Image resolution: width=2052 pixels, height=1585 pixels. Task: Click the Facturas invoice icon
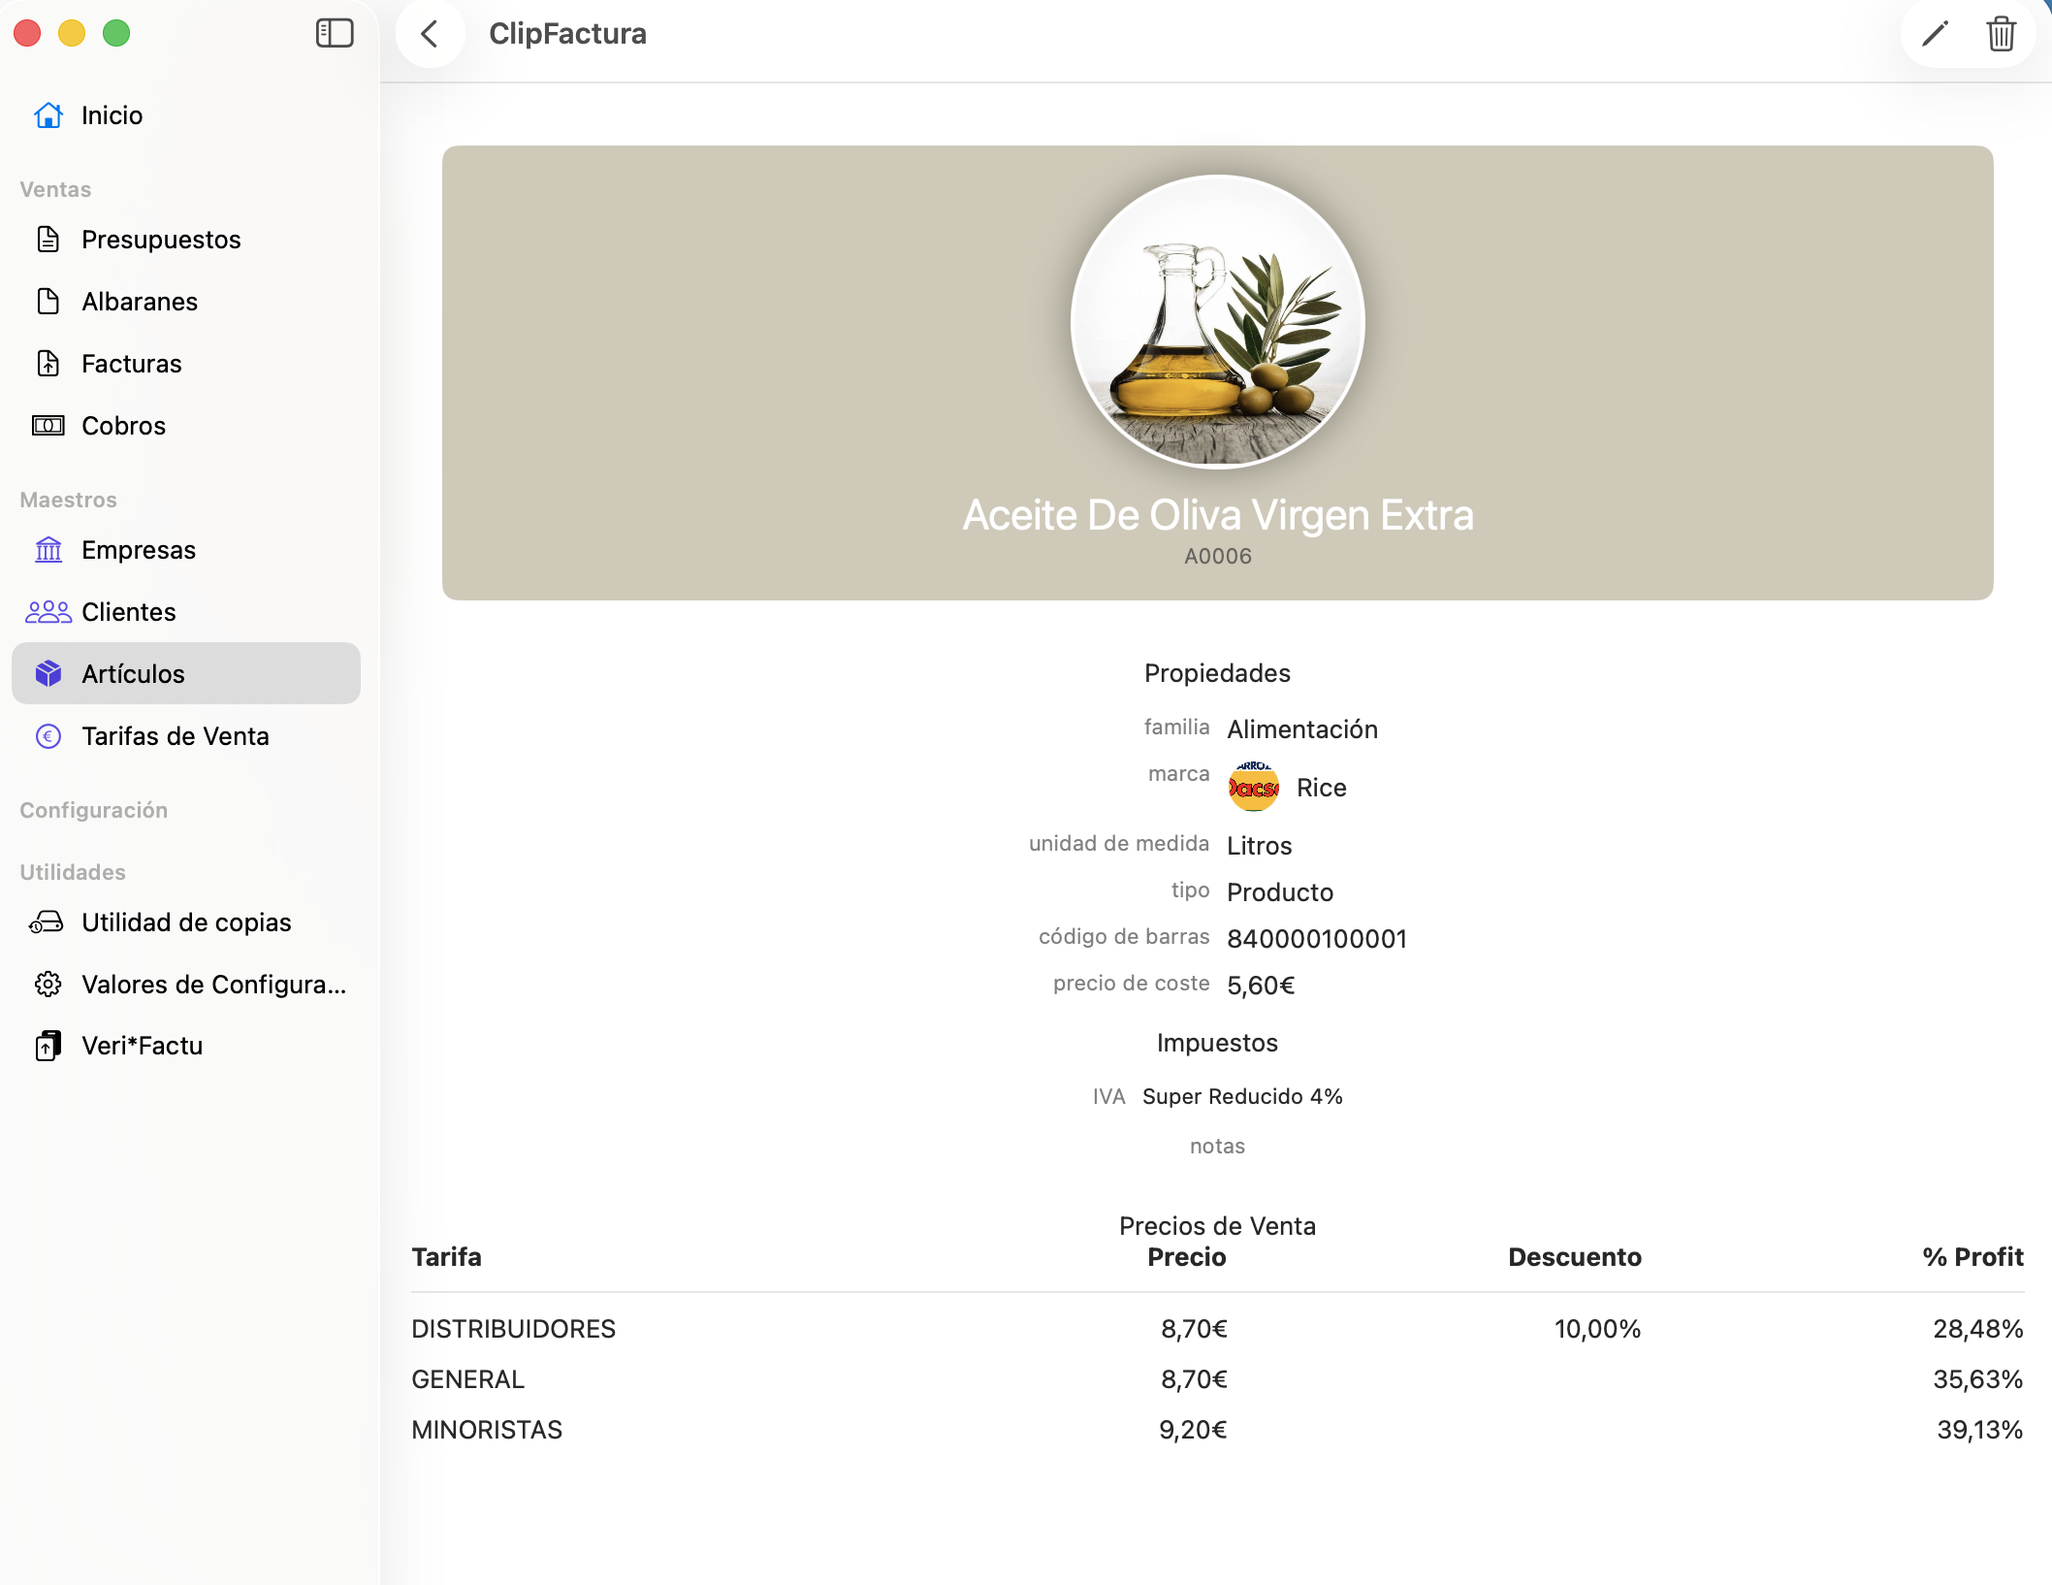(48, 363)
